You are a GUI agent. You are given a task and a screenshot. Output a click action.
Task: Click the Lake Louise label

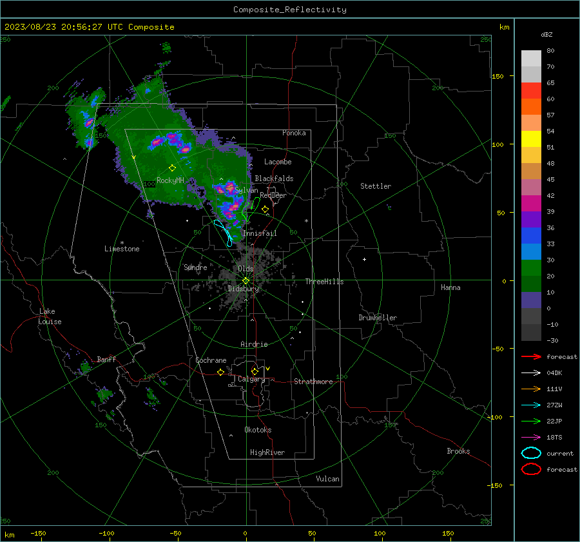pos(50,316)
